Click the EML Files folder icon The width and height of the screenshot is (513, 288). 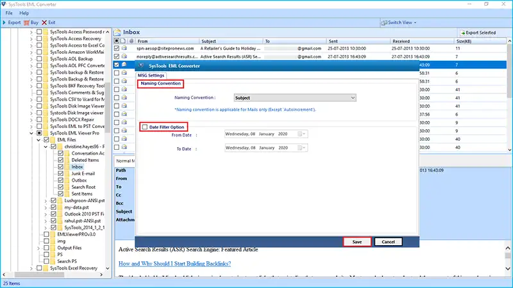53,140
